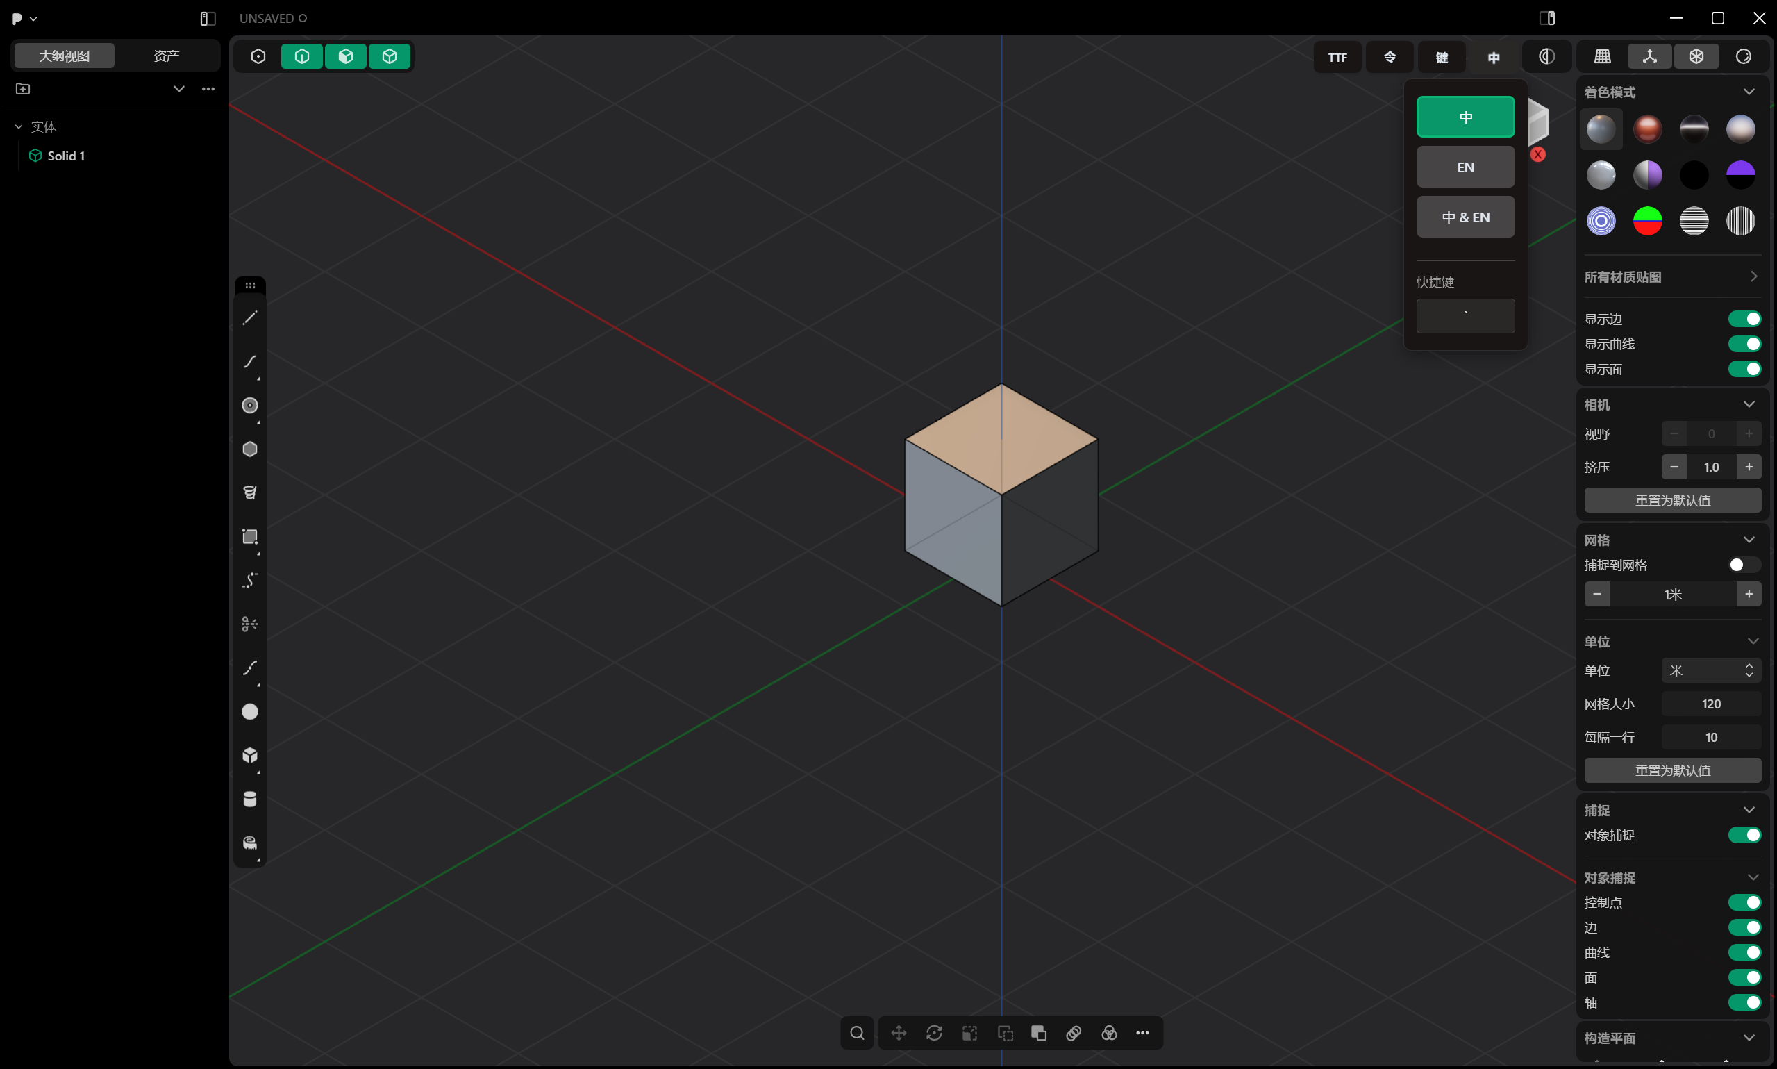Select the hexagon polygon tool
Viewport: 1777px width, 1069px height.
pyautogui.click(x=250, y=449)
